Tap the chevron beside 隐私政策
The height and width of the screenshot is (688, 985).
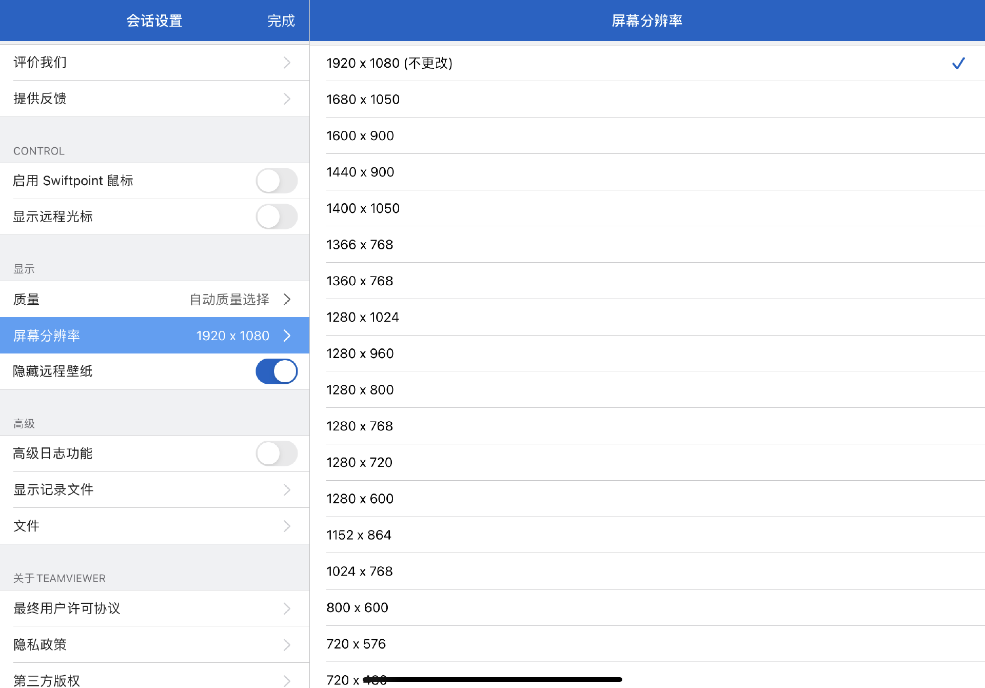click(x=287, y=645)
